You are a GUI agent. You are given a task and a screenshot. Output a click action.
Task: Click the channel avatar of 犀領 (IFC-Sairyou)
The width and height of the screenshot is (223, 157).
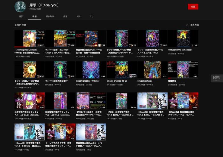(x=20, y=7)
